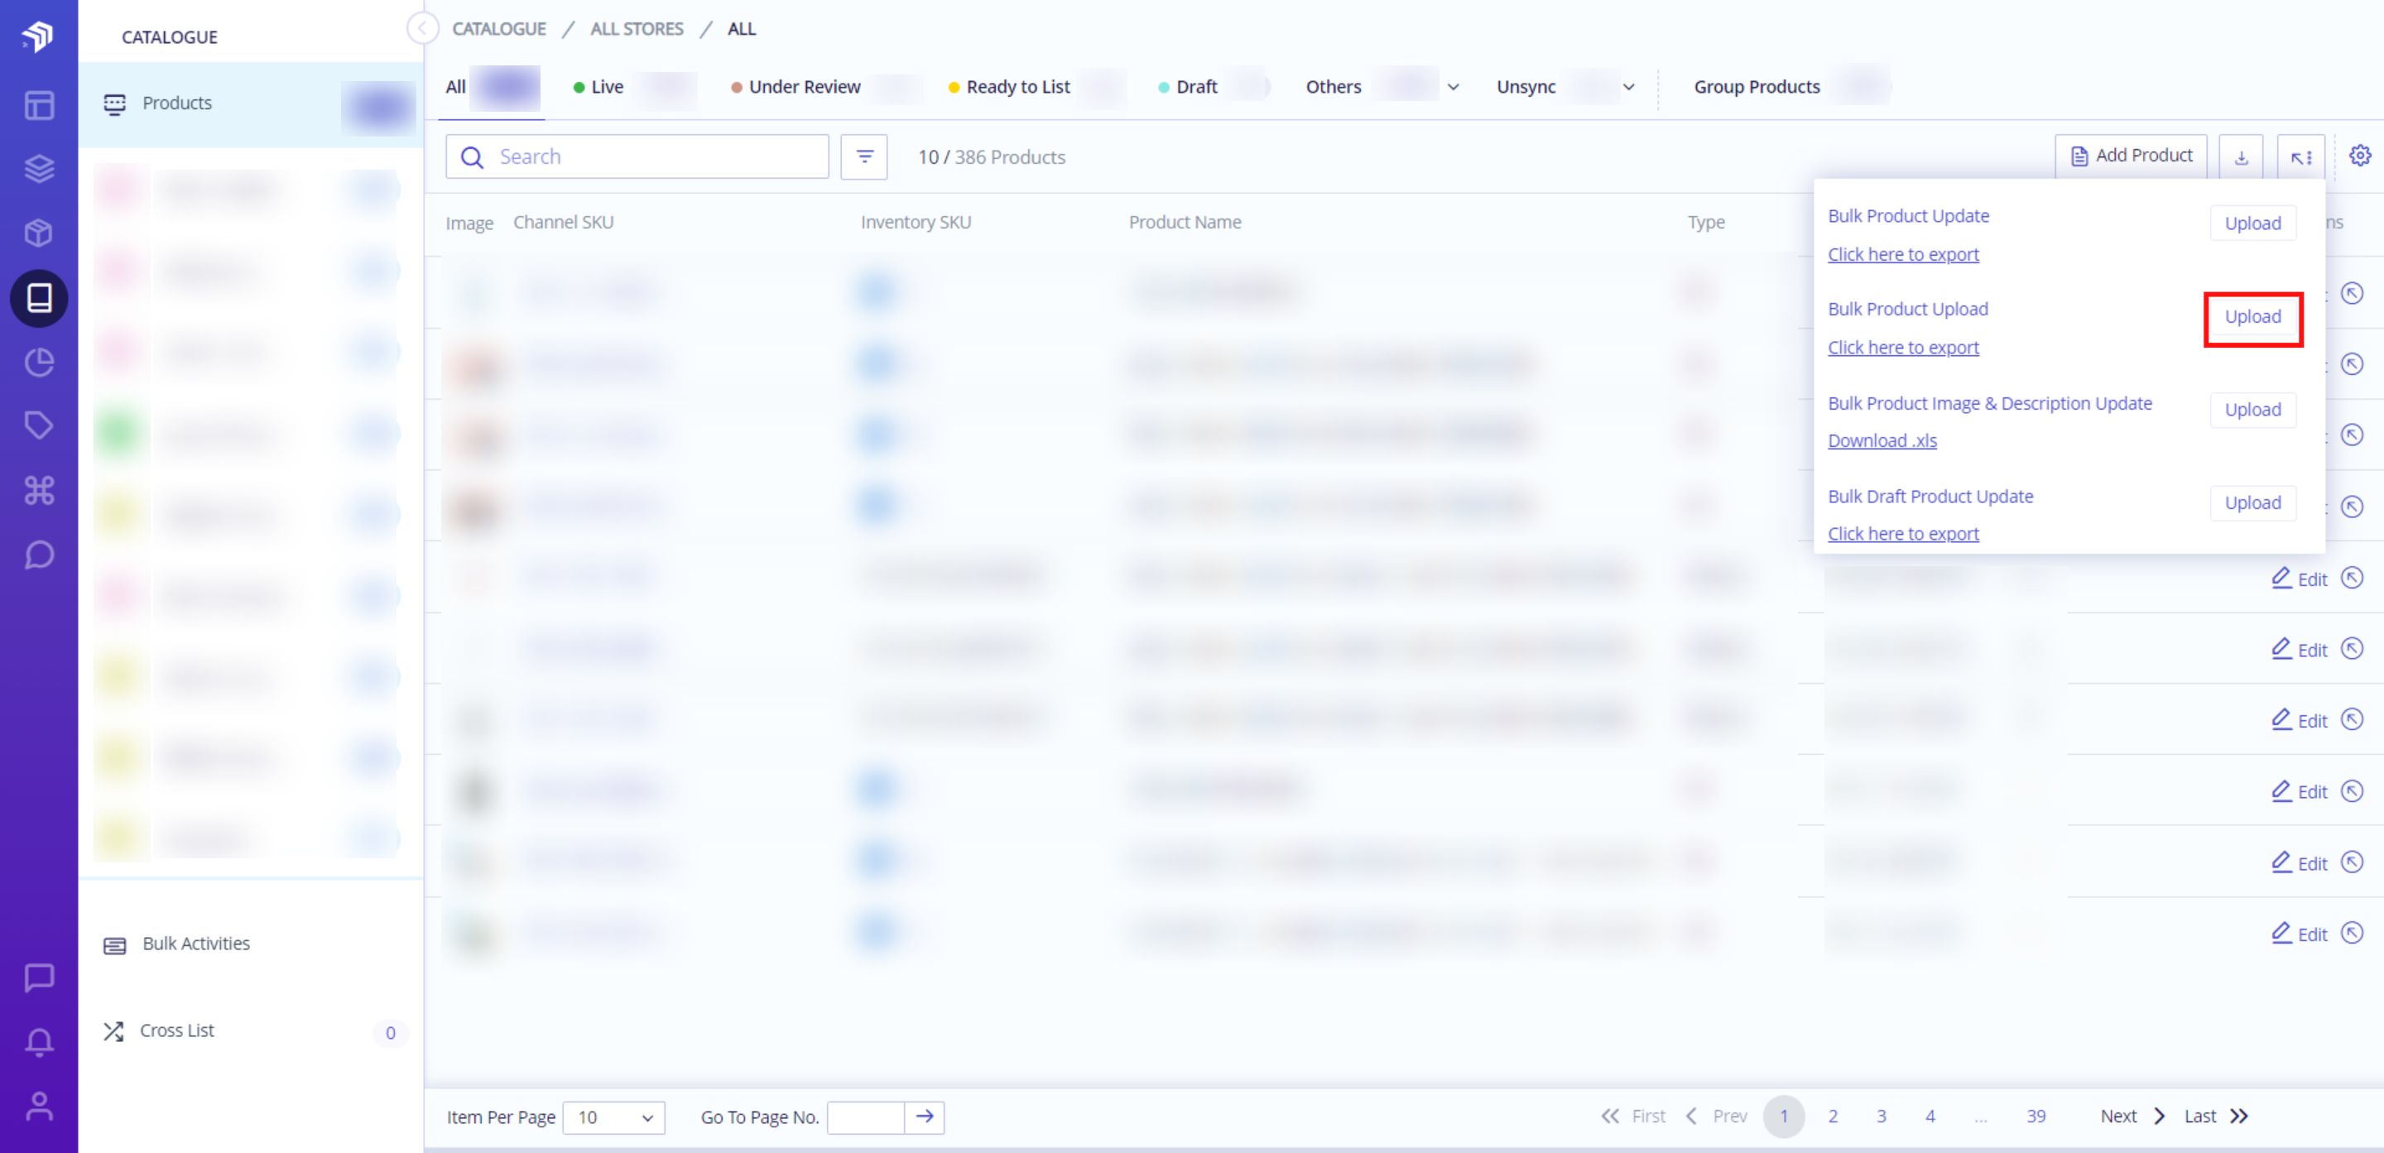The image size is (2384, 1153).
Task: Click Upload for Bulk Draft Product Update
Action: (x=2252, y=502)
